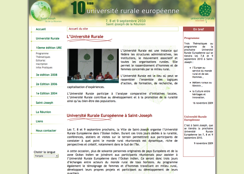
Task: Select the Programme submenu link
Action: point(42,53)
